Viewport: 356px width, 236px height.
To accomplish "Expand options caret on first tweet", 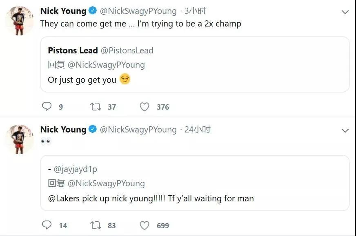I will 345,12.
